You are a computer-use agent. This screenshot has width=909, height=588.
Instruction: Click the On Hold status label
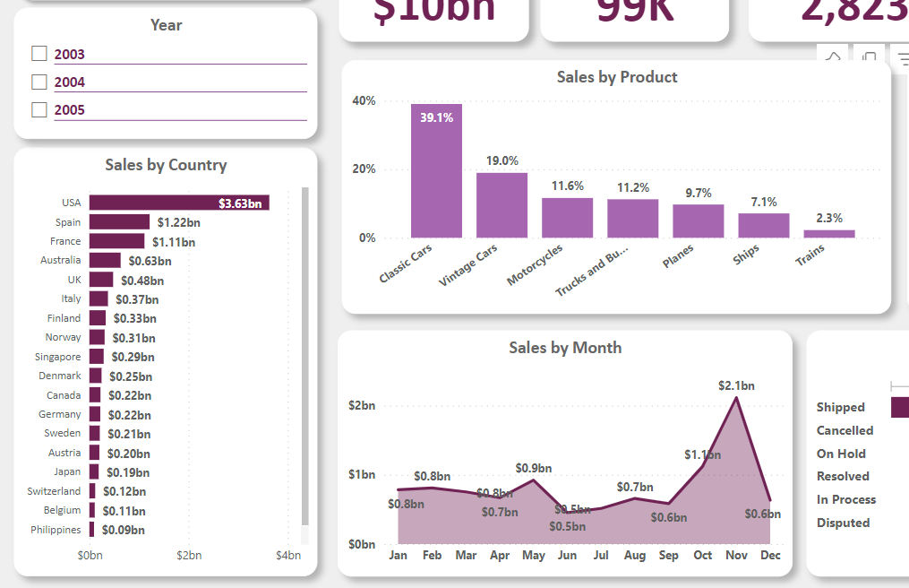840,454
